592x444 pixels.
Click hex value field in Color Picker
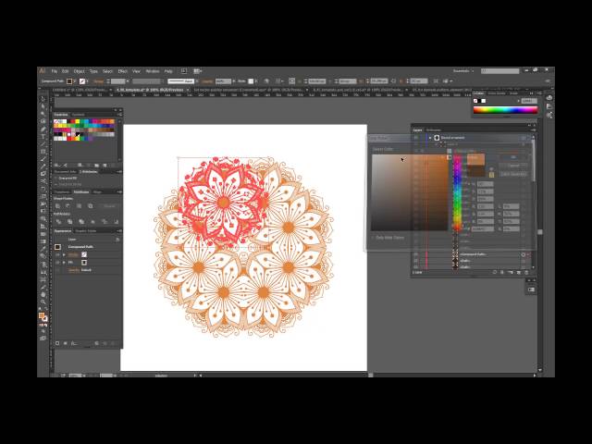483,228
